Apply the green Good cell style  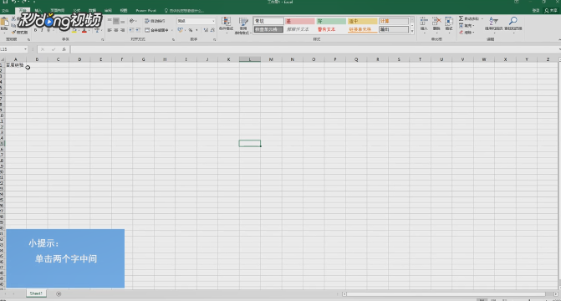[331, 21]
